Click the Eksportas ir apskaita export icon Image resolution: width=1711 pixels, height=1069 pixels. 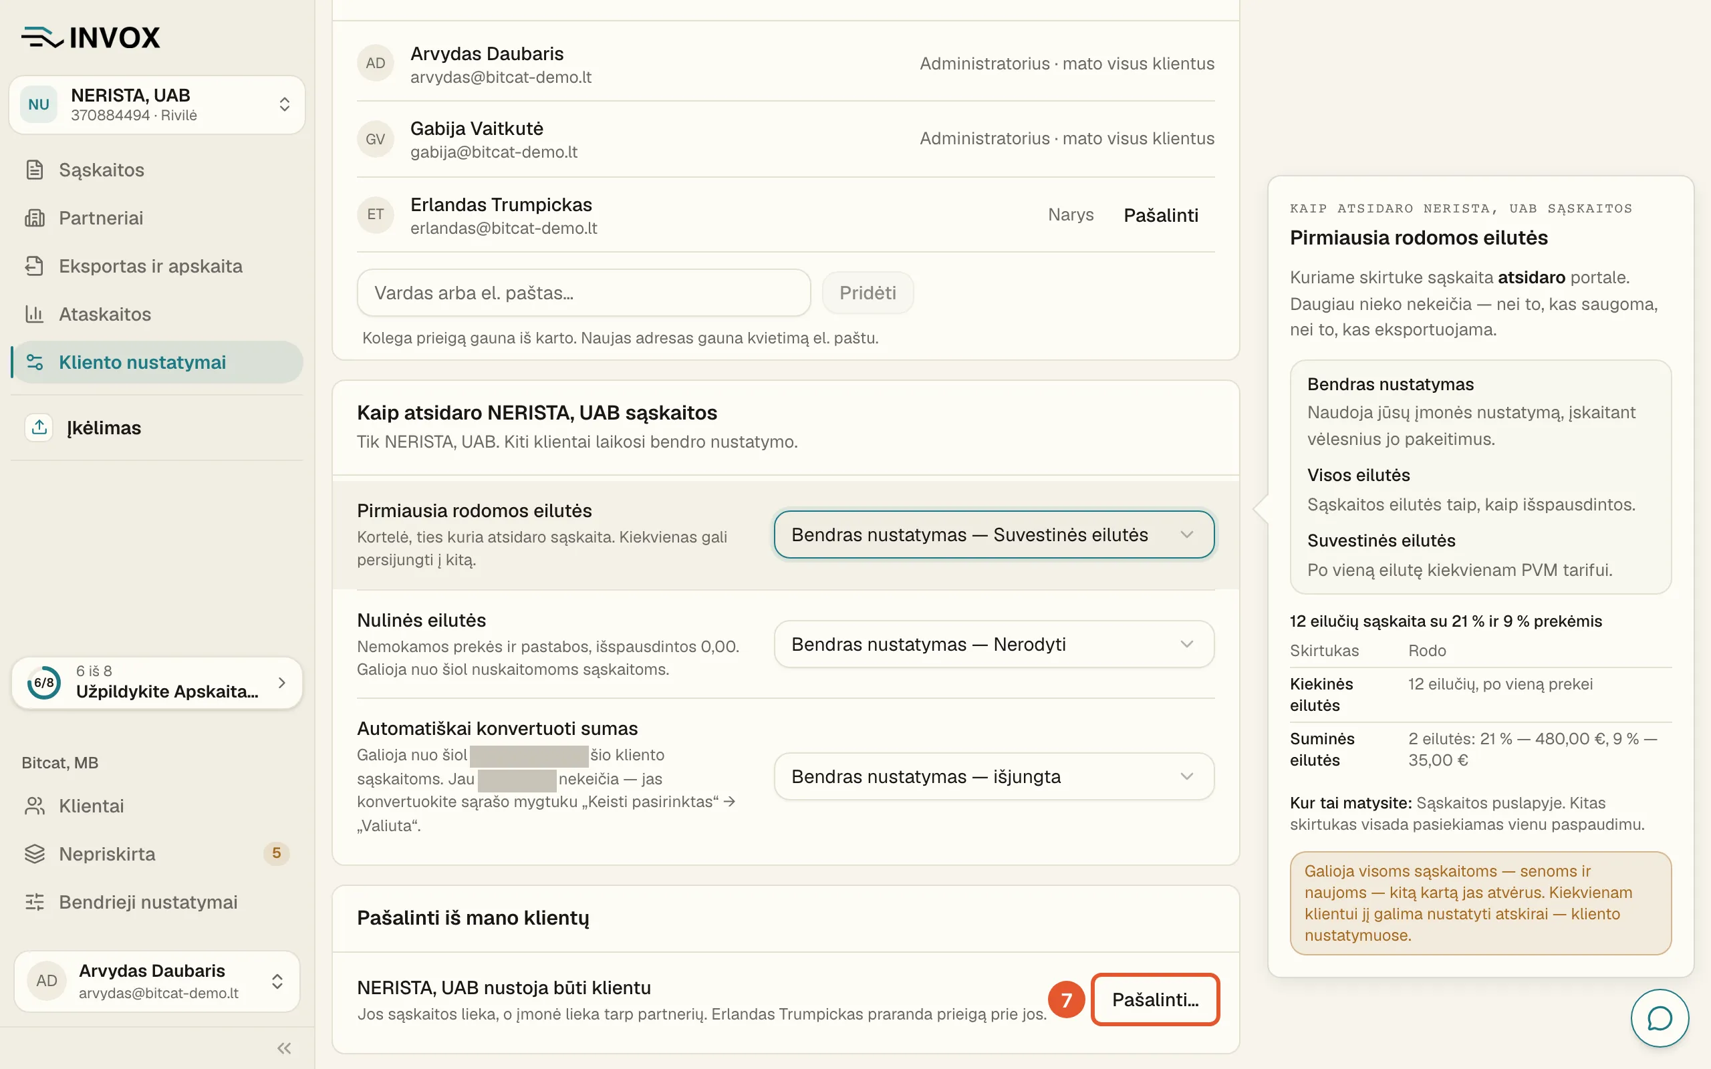click(x=34, y=266)
